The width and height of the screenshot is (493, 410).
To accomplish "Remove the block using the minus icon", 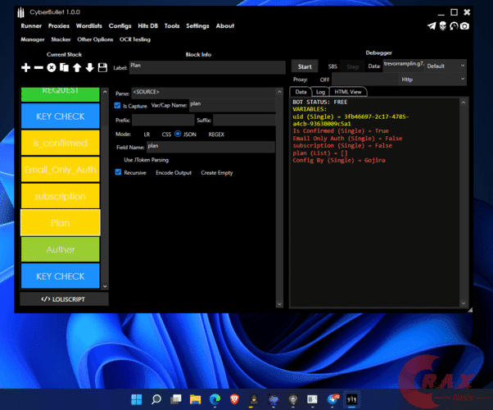I will coord(38,67).
